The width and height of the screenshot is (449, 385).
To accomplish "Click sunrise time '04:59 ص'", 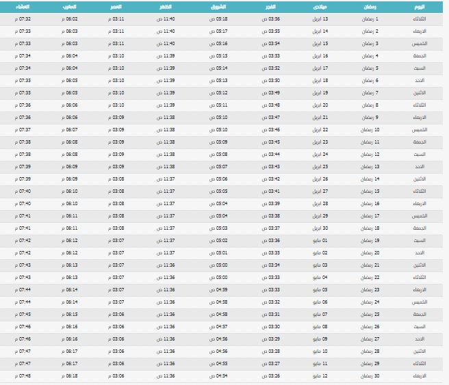I will [x=218, y=290].
